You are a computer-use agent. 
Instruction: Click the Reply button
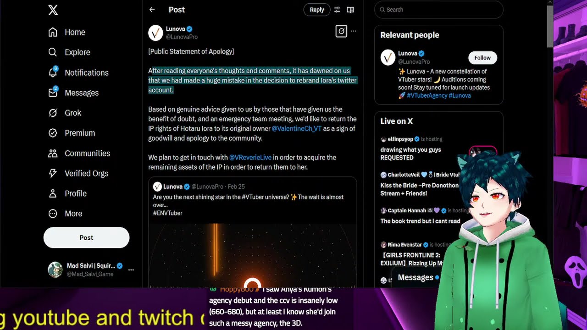[317, 10]
